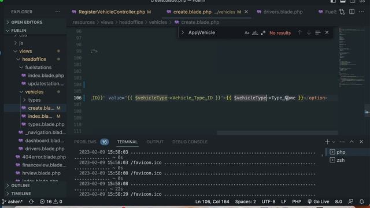Click resources in breadcrumb path

[83, 22]
